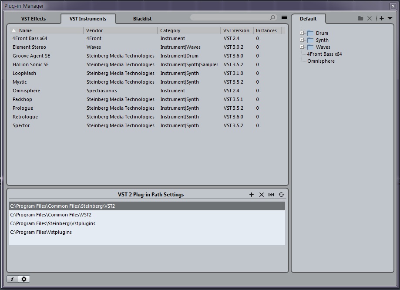Click the Instrument|Waves category cell
Image resolution: width=400 pixels, height=290 pixels.
[x=180, y=47]
